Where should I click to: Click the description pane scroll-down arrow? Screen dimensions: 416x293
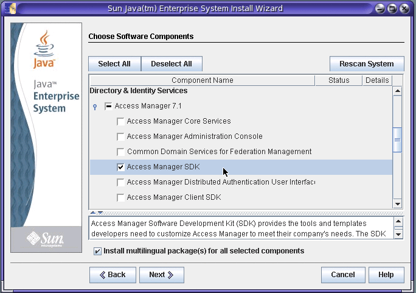tap(398, 235)
